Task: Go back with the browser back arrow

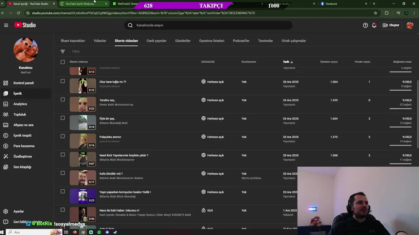Action: tap(3, 13)
